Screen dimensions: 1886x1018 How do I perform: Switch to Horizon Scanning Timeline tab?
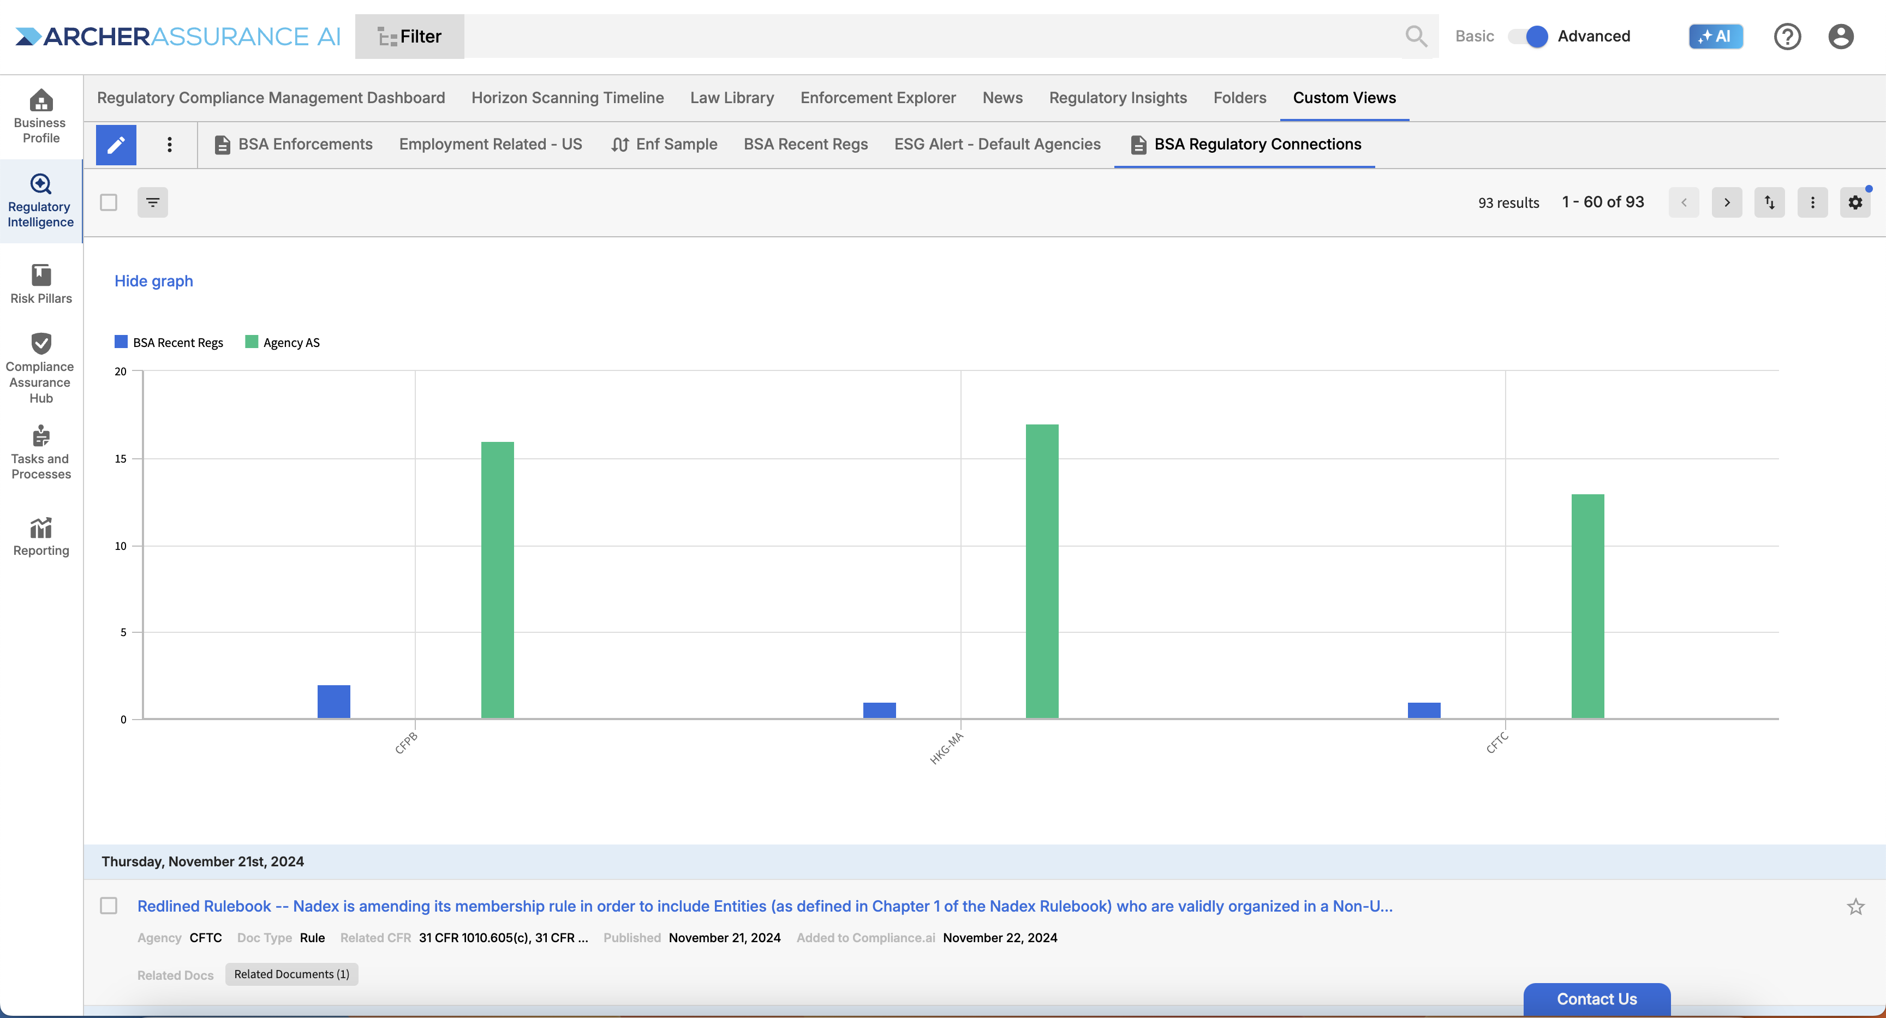[568, 98]
